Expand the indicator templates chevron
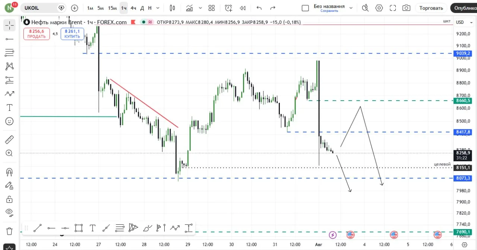 200,8
